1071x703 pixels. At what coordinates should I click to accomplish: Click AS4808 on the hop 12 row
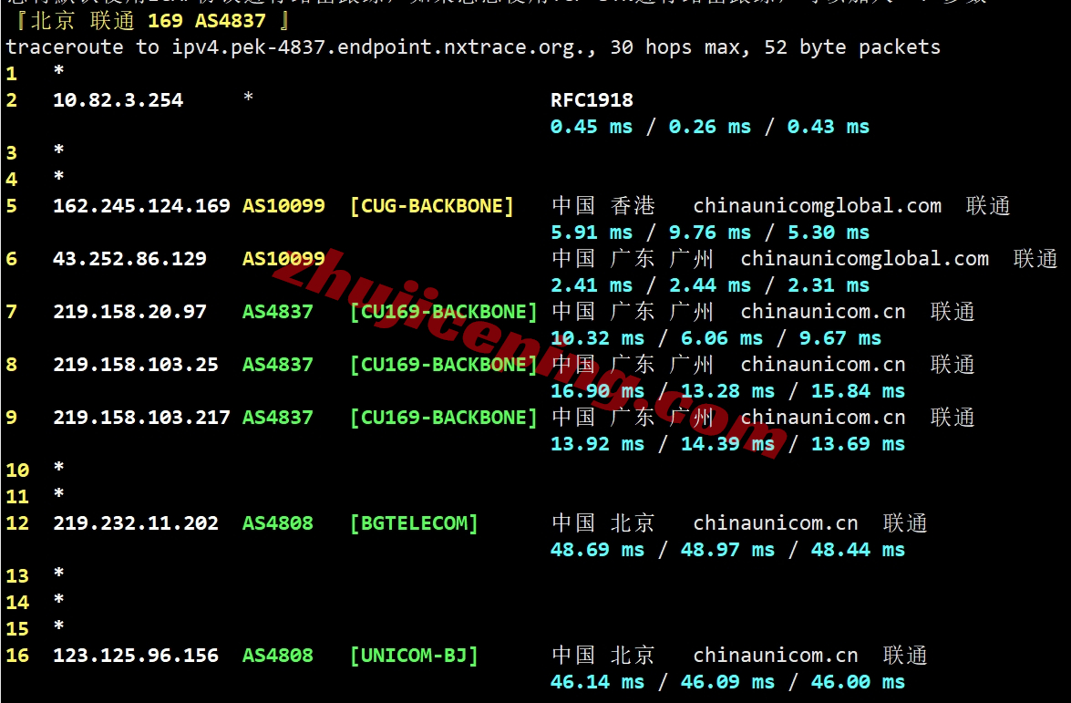(x=278, y=523)
